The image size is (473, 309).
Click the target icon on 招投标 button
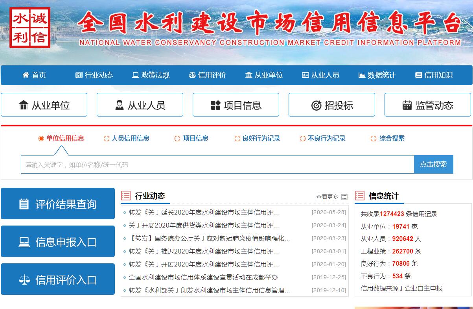coord(316,105)
